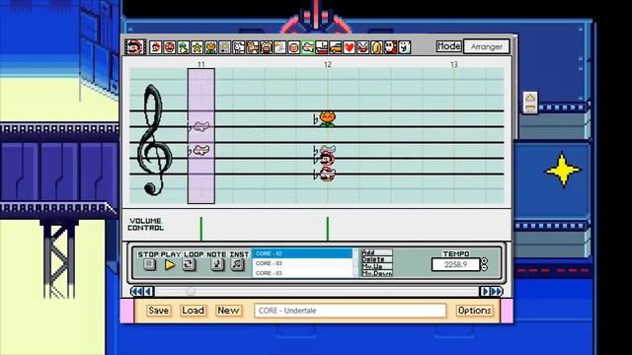Select the Cat instrument

click(x=253, y=47)
